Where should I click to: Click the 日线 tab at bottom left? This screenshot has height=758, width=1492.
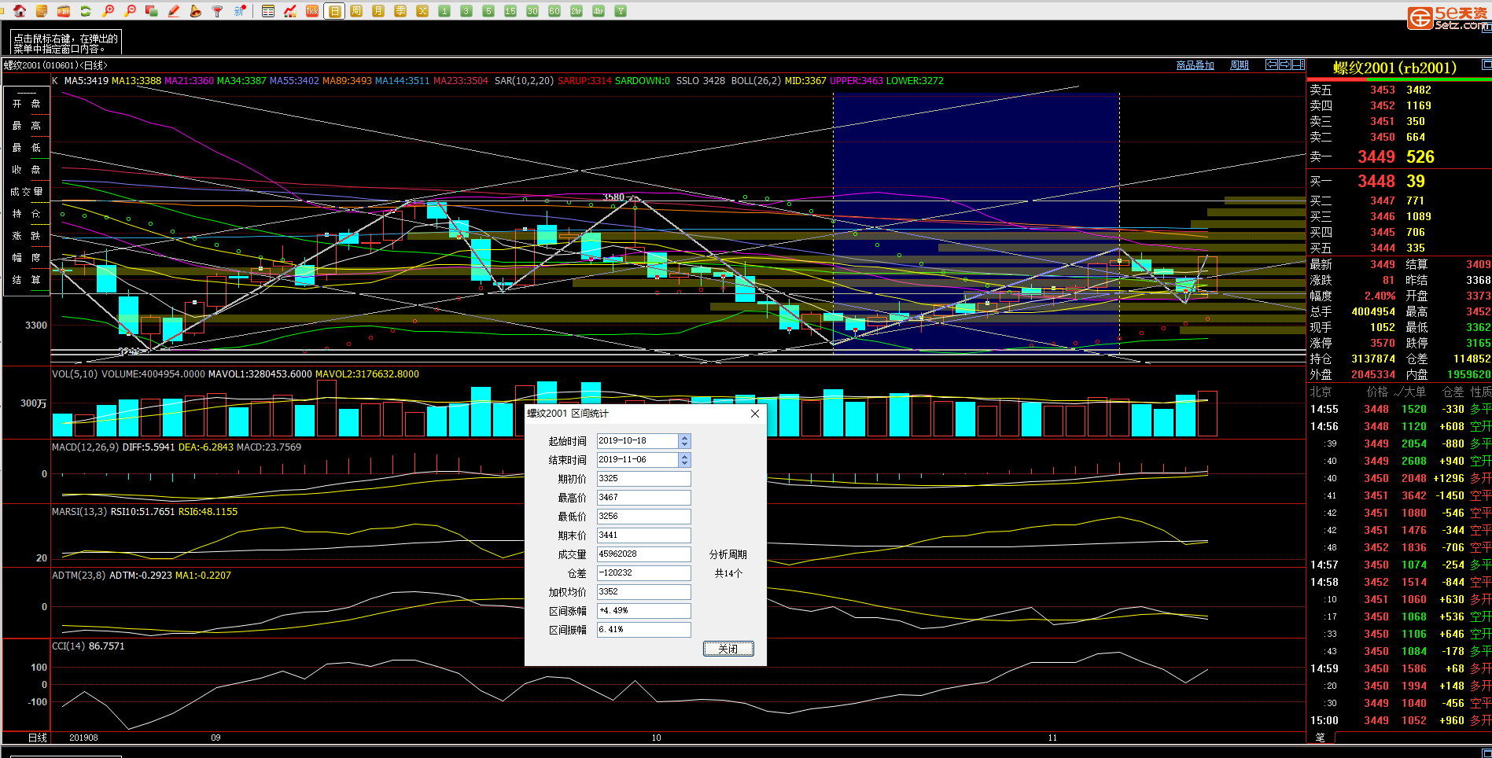tap(37, 738)
